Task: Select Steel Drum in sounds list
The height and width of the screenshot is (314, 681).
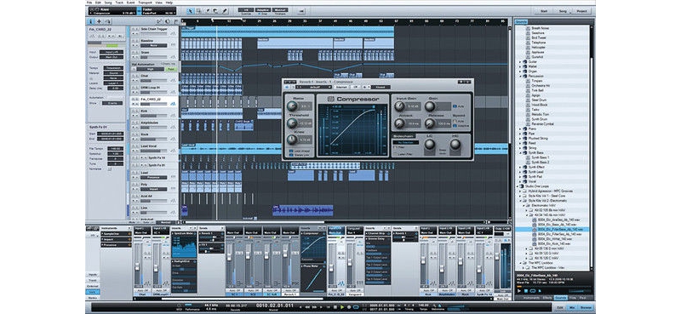Action: 538,100
